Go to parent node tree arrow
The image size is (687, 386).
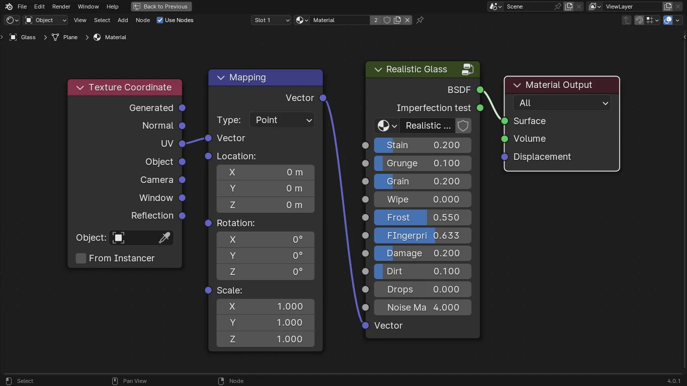(626, 20)
